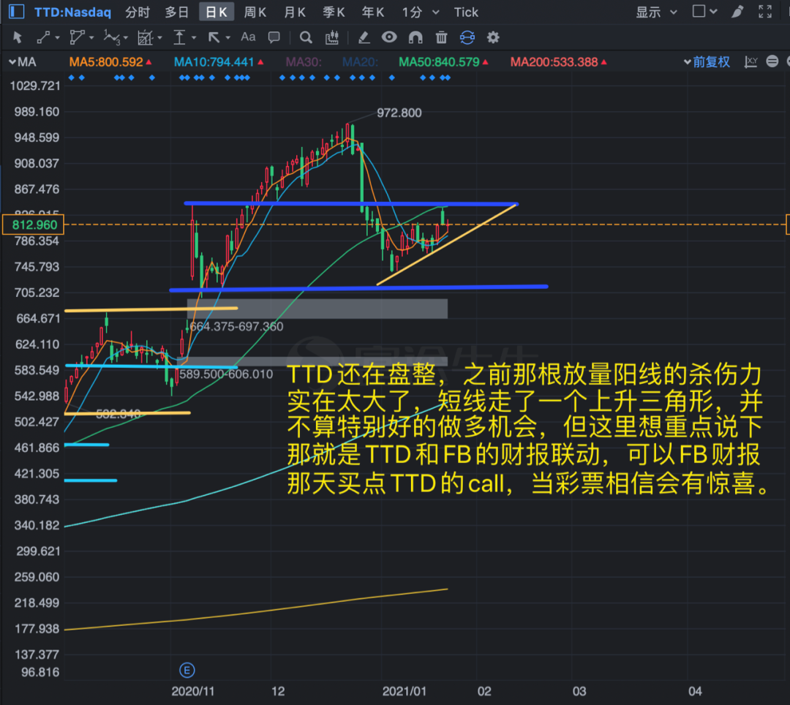The image size is (790, 705).
Task: Select the Aa text annotation tool
Action: [248, 37]
